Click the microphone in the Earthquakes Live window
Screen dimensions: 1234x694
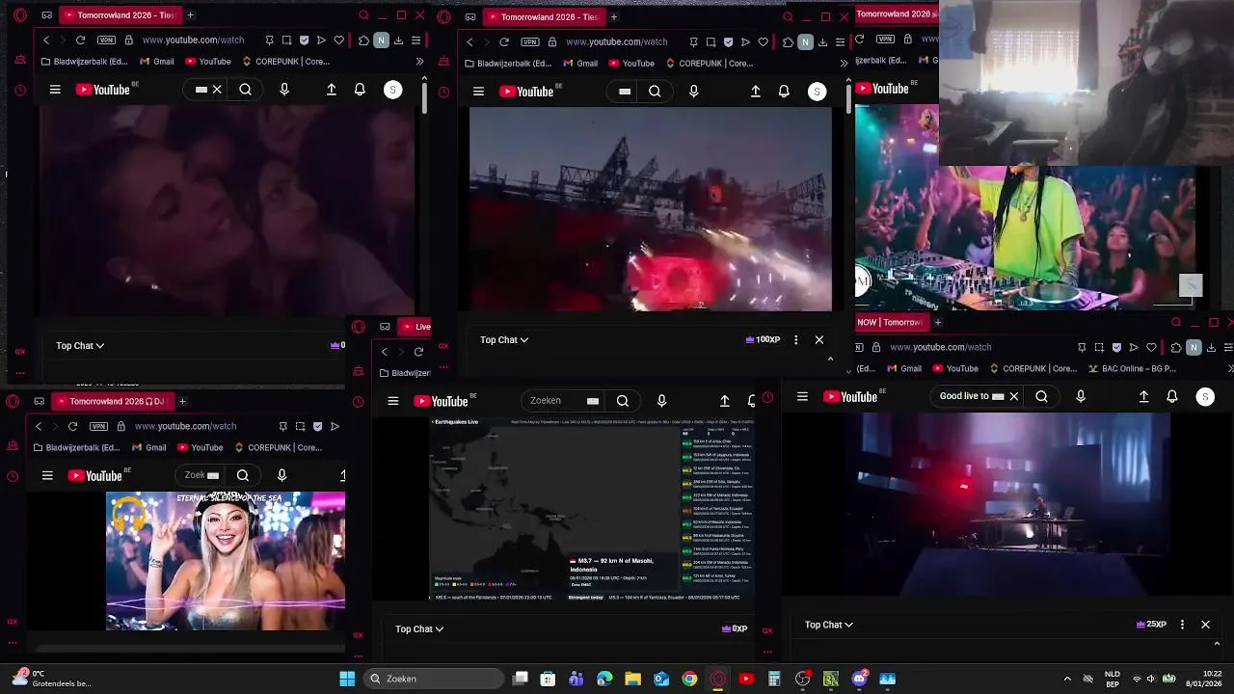tap(661, 401)
